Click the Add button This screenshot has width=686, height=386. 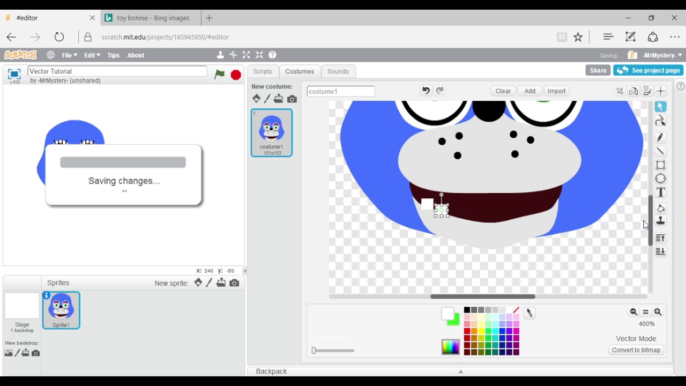click(530, 91)
